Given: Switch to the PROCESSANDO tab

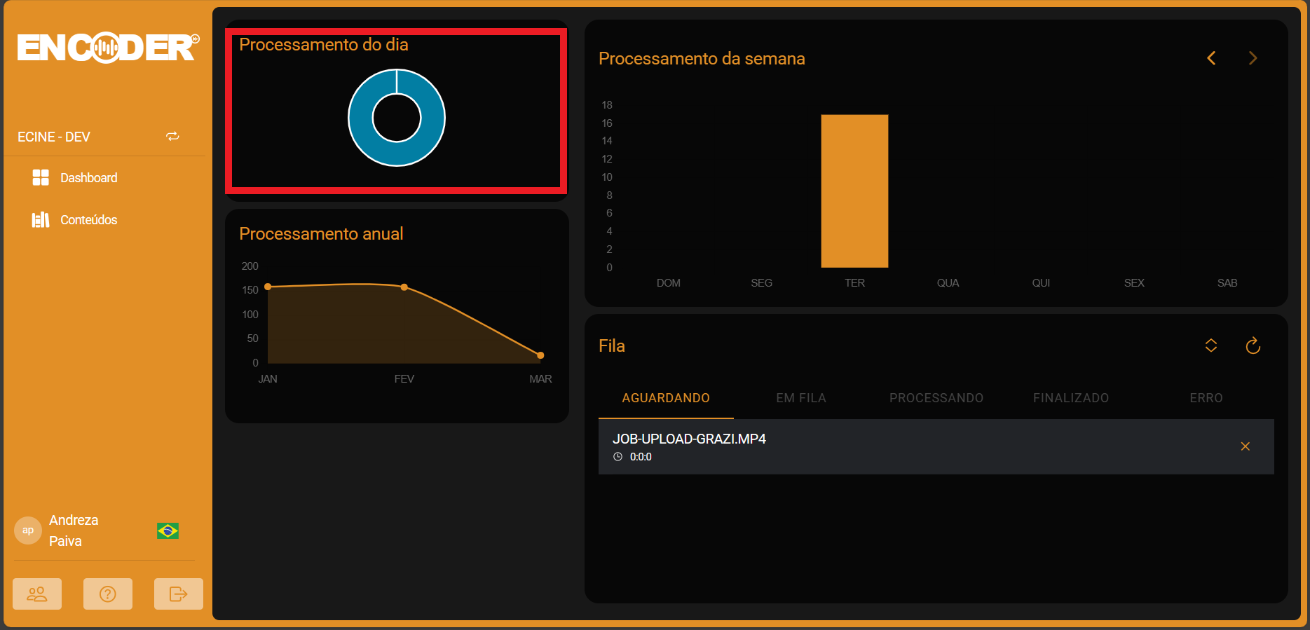Looking at the screenshot, I should 936,398.
